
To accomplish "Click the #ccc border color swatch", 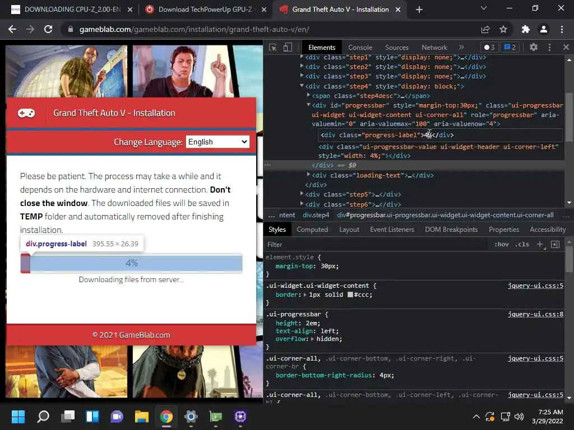I will pyautogui.click(x=350, y=295).
